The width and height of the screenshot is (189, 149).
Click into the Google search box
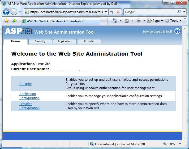pos(150,12)
